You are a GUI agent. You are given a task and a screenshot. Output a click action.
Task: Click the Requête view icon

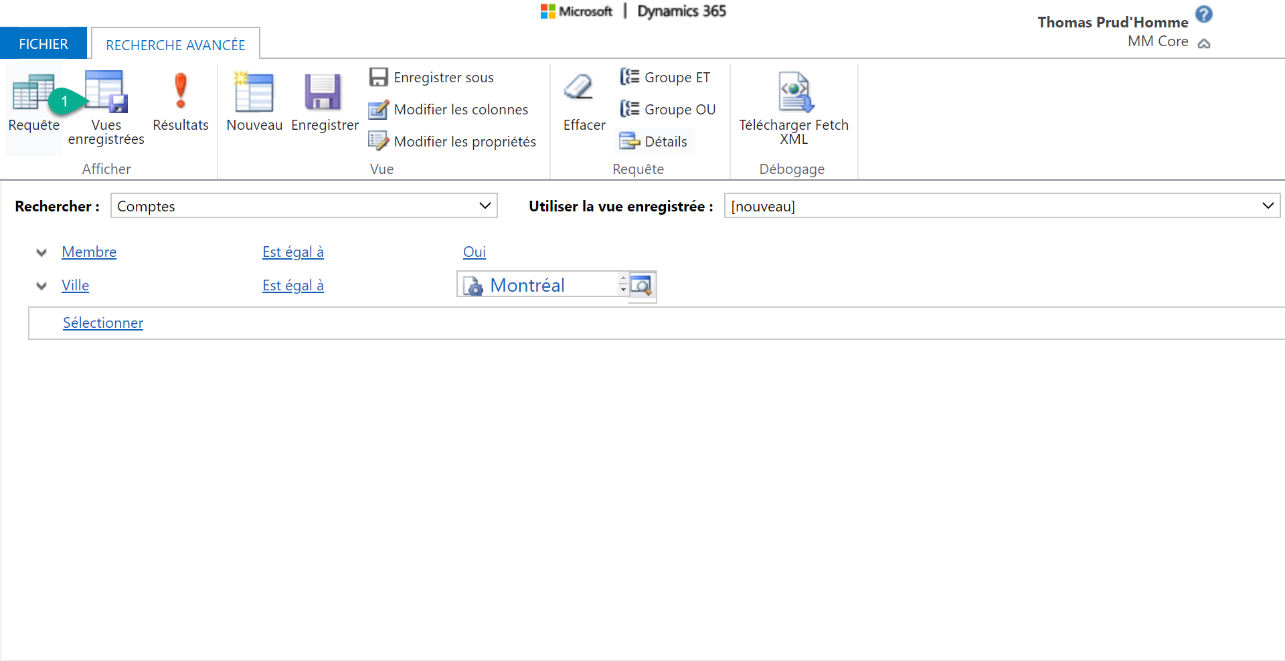pyautogui.click(x=33, y=92)
